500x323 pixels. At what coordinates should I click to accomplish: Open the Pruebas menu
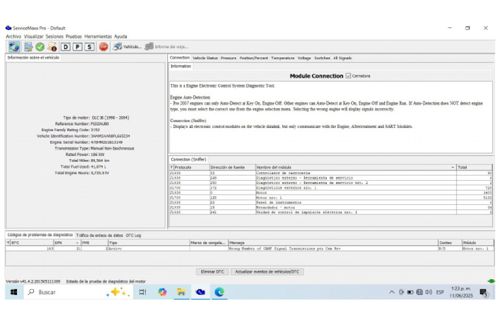pos(74,36)
